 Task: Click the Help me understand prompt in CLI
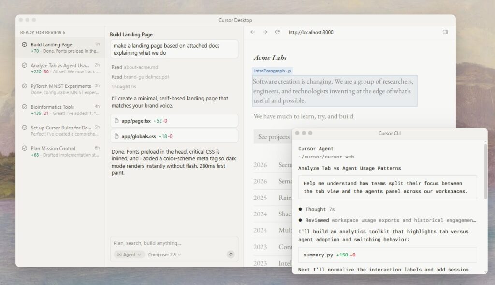[x=387, y=187]
